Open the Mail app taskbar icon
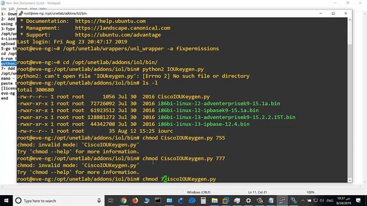This screenshot has width=367, height=206. tap(169, 201)
